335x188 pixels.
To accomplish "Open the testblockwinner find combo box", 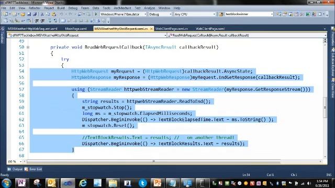I will (249, 14).
